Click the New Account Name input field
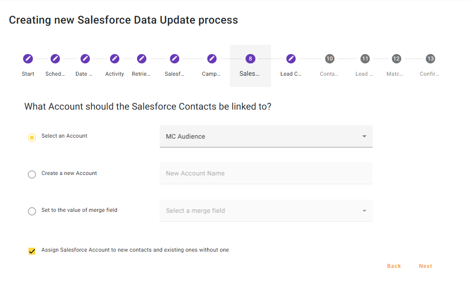 point(266,173)
